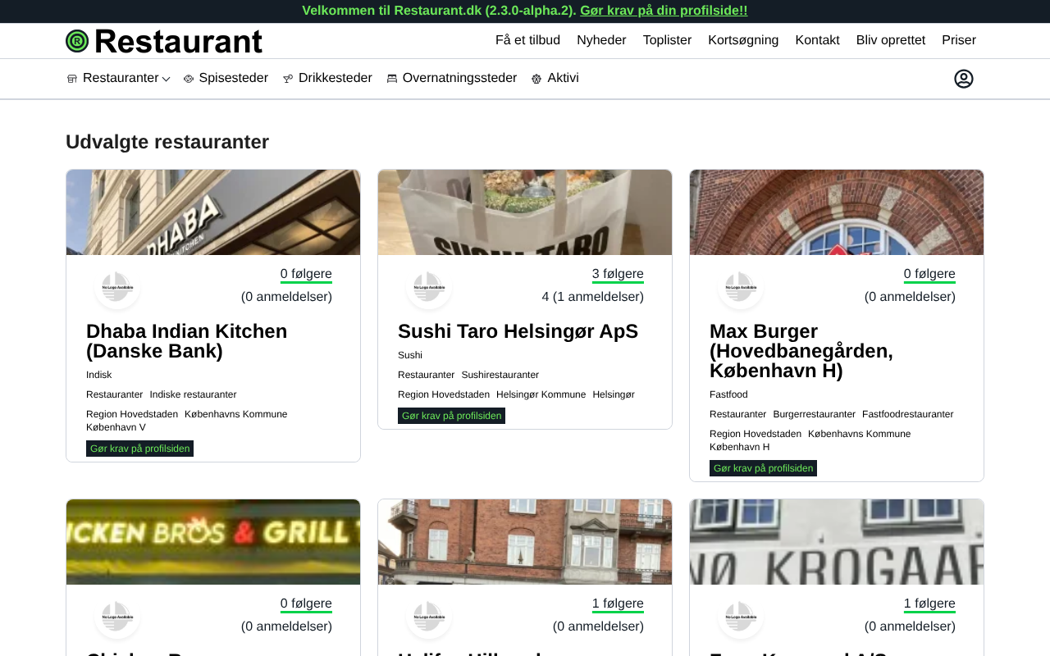Click the Chicken Bros card logo placeholder

(x=117, y=617)
